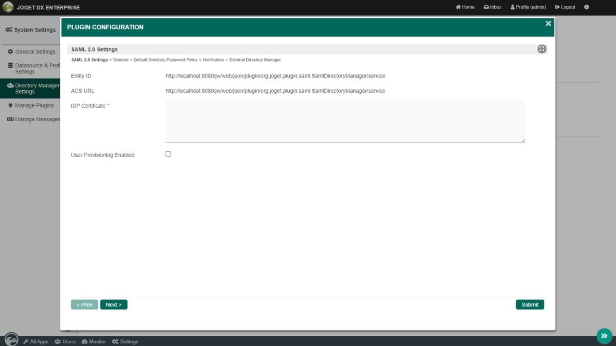616x346 pixels.
Task: Click the Directory Manager users icon
Action: point(10,86)
